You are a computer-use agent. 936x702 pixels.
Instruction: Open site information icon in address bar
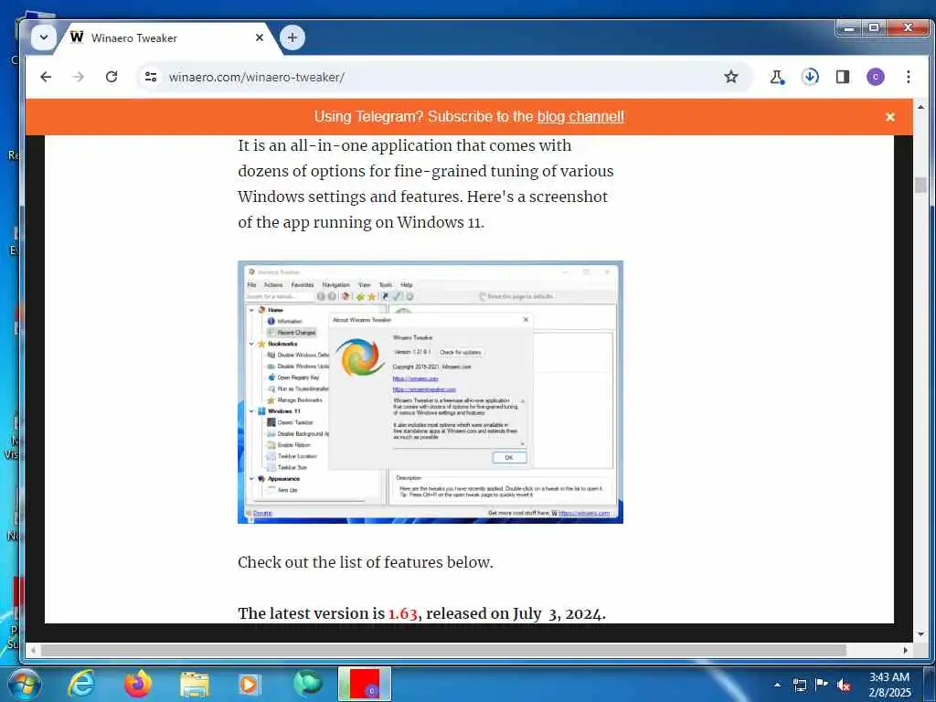tap(151, 77)
